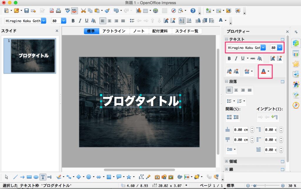Switch to the アウトライン tab
Screen dimensions: 301x189
tap(113, 31)
